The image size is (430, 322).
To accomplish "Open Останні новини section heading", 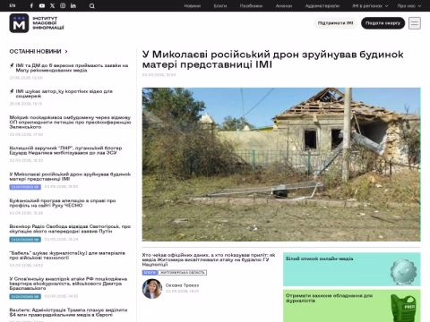I will tap(35, 52).
